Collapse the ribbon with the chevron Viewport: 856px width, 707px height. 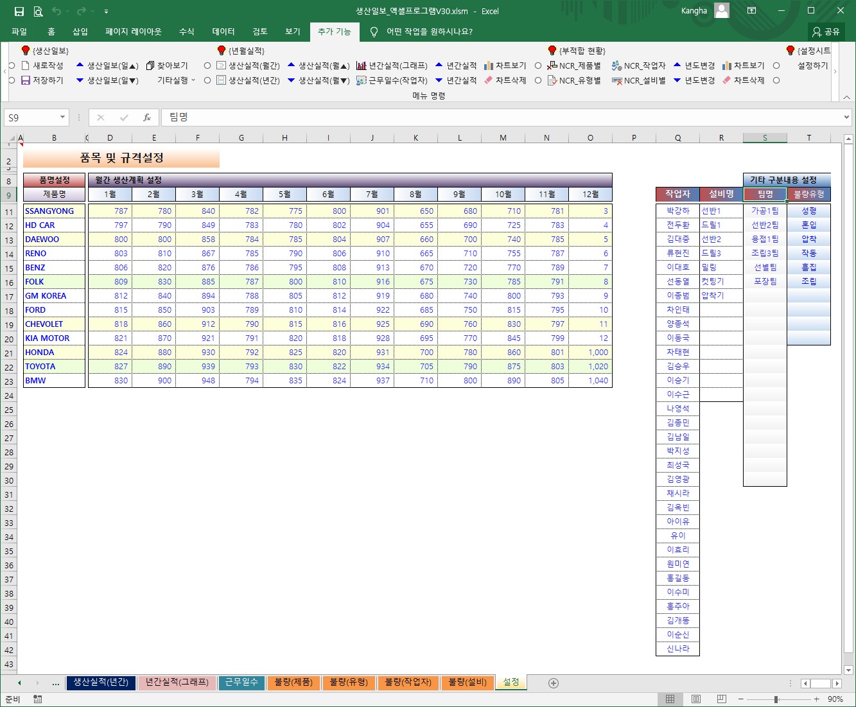tap(846, 97)
